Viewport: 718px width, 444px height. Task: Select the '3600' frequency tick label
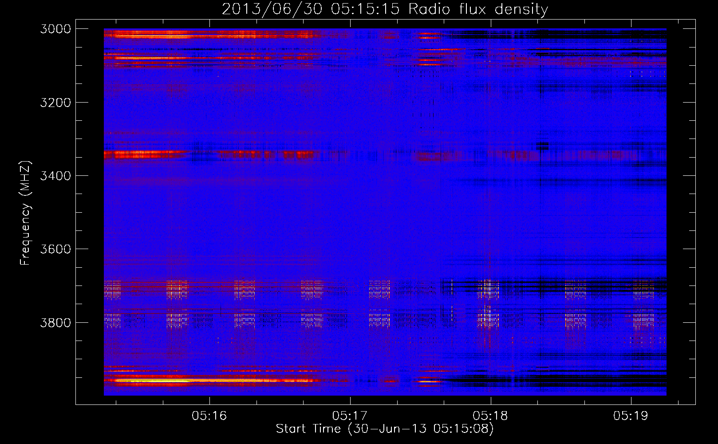55,249
